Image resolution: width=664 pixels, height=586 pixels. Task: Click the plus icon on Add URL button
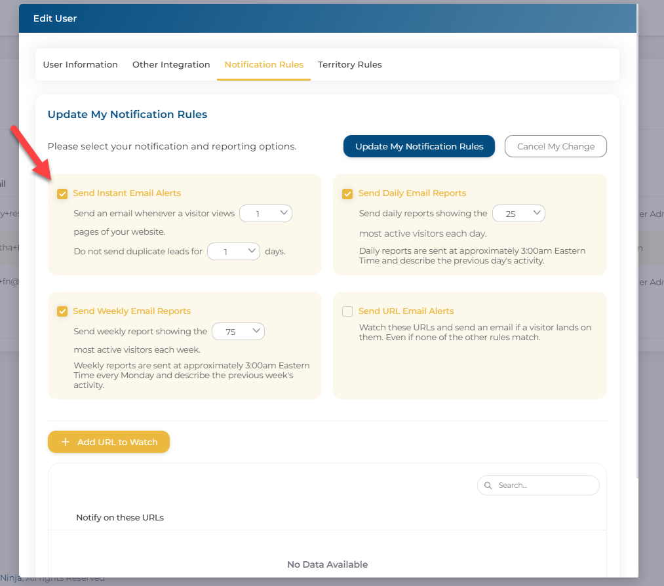(x=65, y=442)
